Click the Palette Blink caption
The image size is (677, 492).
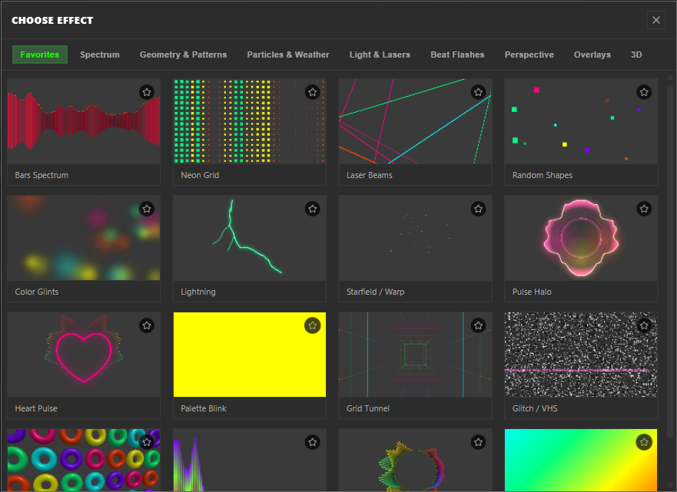coord(204,408)
